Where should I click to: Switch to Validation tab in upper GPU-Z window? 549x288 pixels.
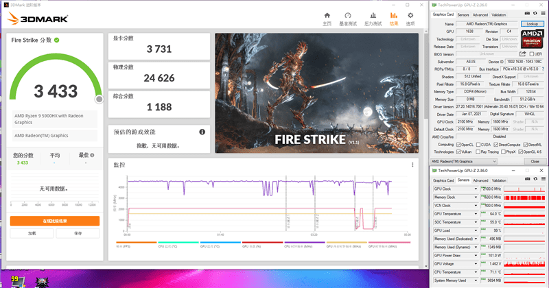tap(499, 15)
